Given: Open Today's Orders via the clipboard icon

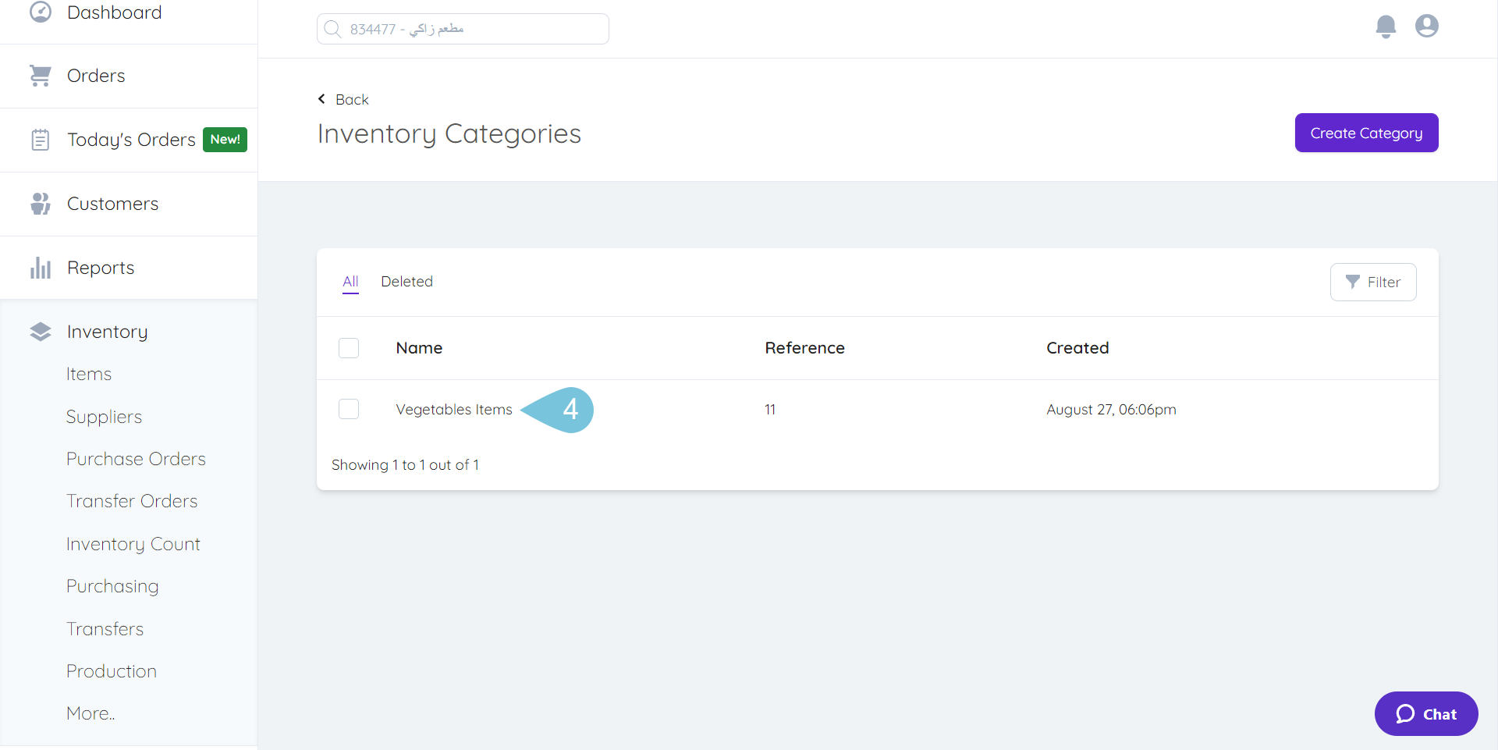Looking at the screenshot, I should pos(40,140).
